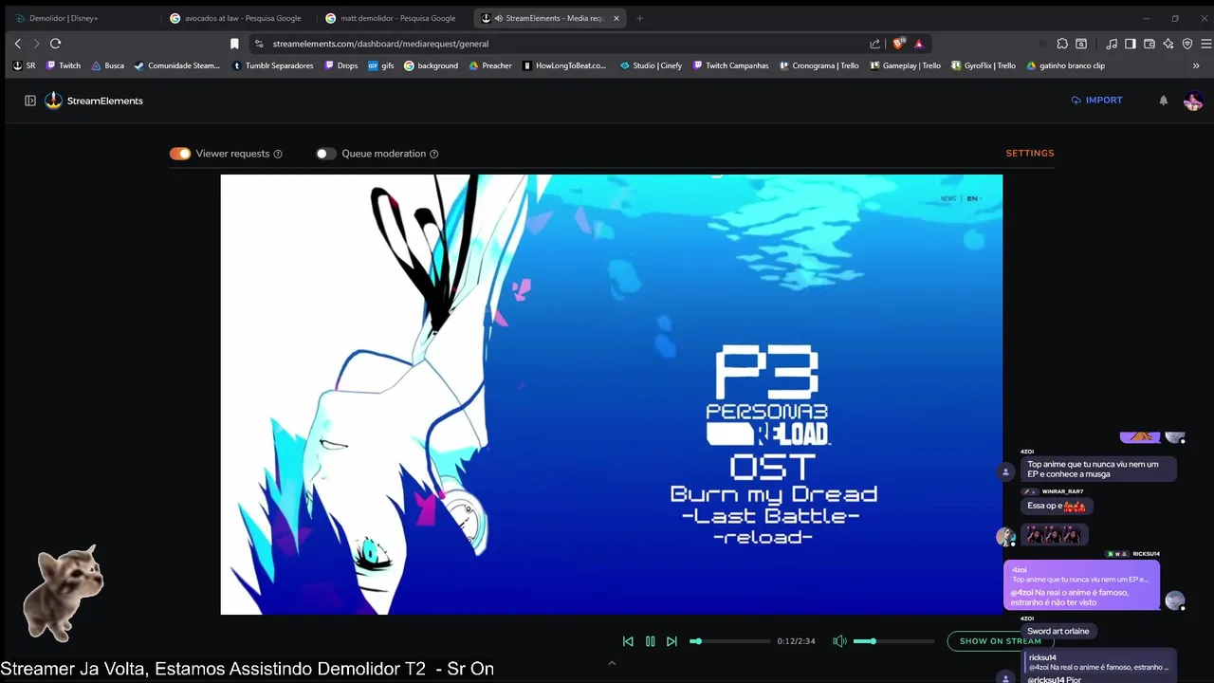Open the Brave VPN shield icon
Viewport: 1214px width, 683px height.
coord(1187,44)
